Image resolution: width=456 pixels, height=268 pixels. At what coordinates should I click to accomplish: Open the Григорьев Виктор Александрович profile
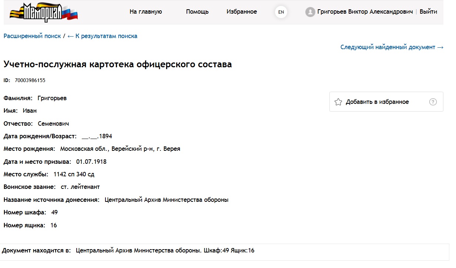coord(365,12)
